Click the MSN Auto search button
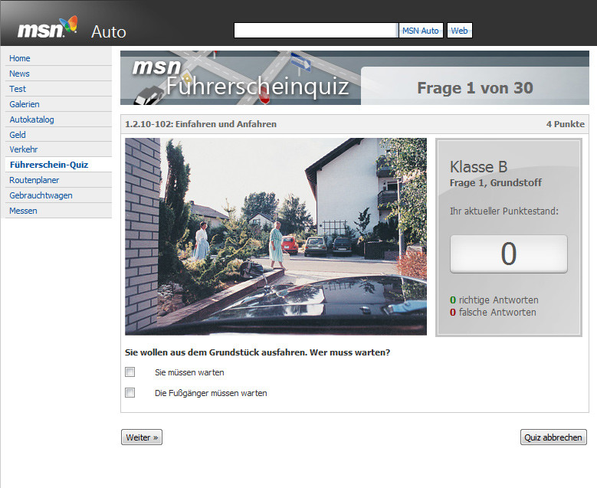597x488 pixels. point(421,31)
